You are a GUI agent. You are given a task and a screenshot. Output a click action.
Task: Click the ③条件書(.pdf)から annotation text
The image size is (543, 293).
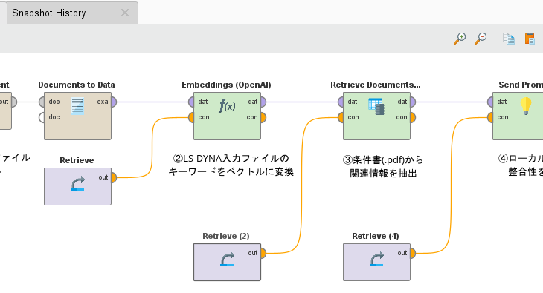point(383,159)
